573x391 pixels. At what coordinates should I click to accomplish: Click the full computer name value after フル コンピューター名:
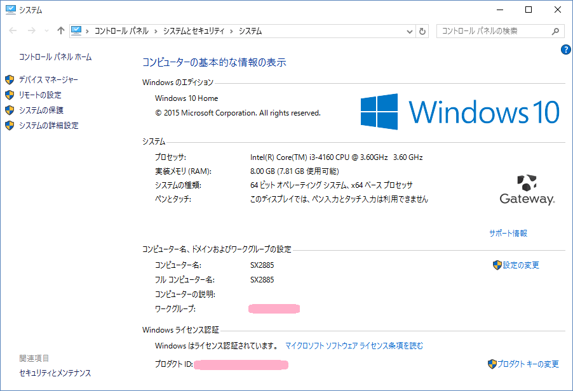coord(262,280)
